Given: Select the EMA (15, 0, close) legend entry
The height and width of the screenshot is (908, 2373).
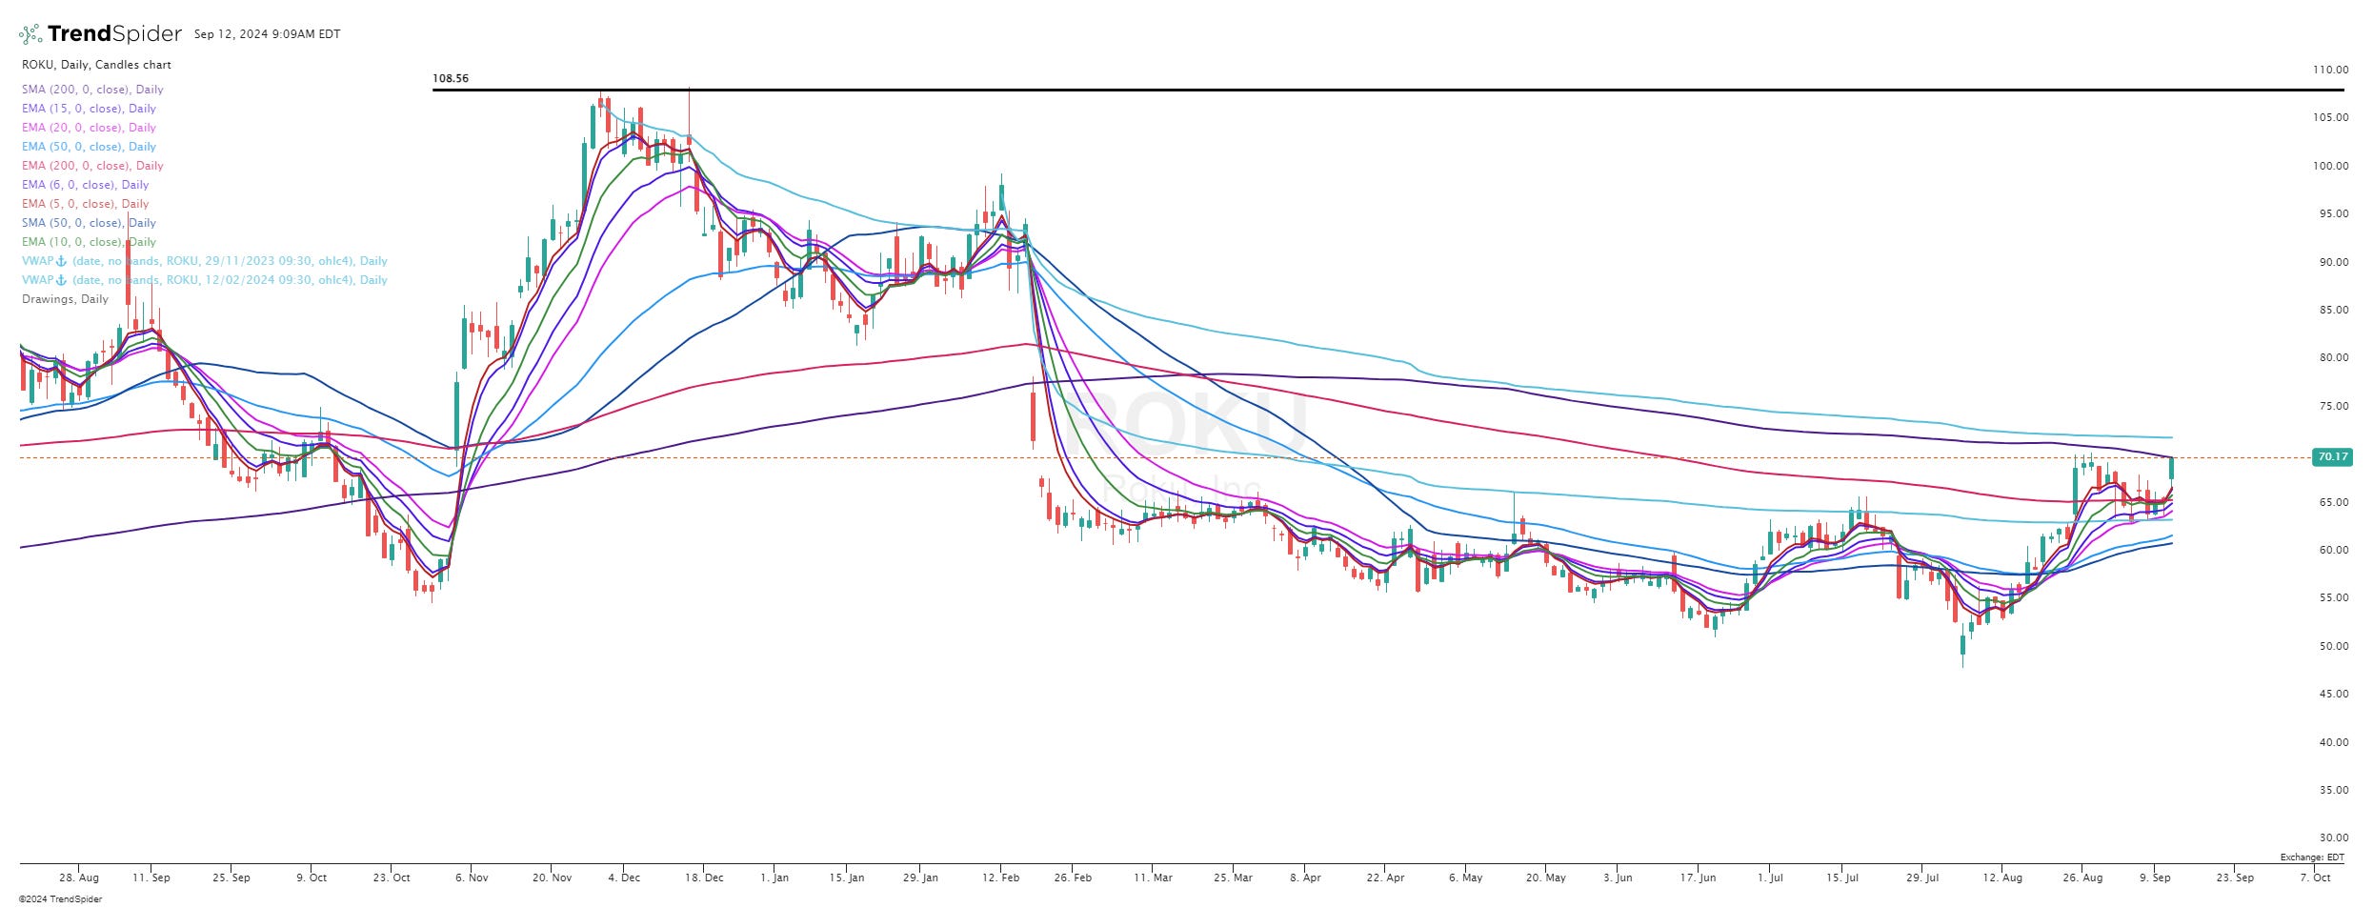Looking at the screenshot, I should click(89, 109).
